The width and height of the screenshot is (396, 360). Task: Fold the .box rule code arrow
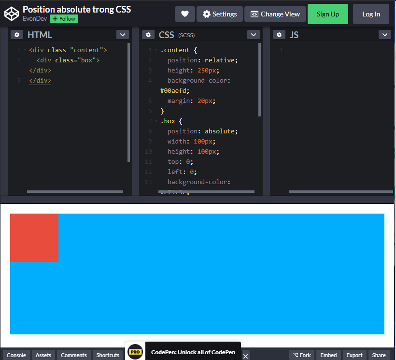[156, 121]
